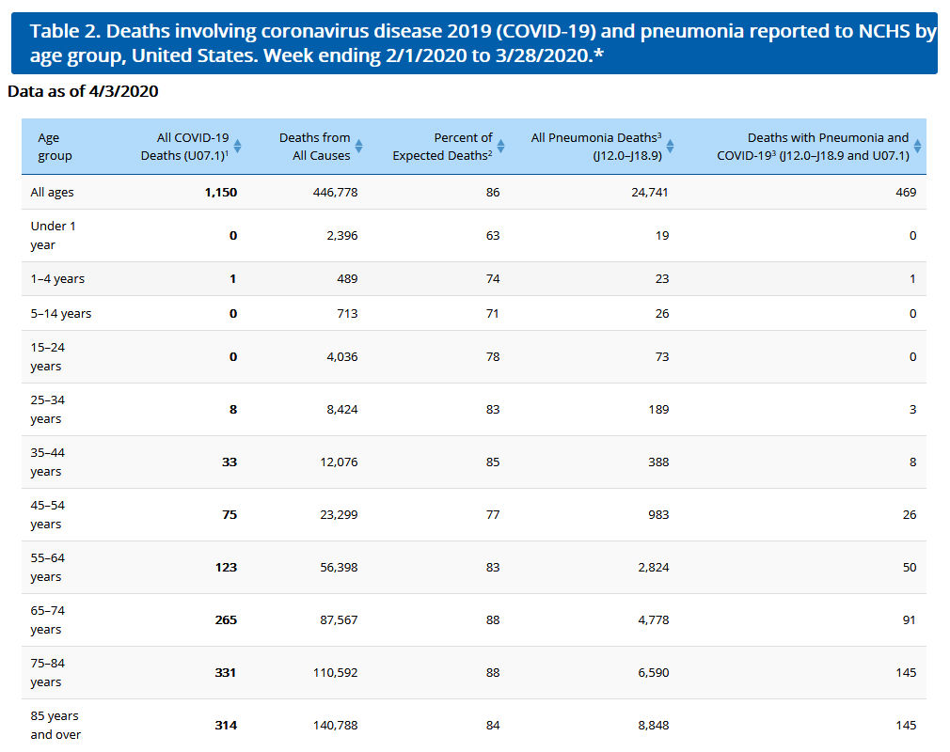The width and height of the screenshot is (950, 752).
Task: Sort table by Percent of Expected Deaths arrows
Action: 500,147
